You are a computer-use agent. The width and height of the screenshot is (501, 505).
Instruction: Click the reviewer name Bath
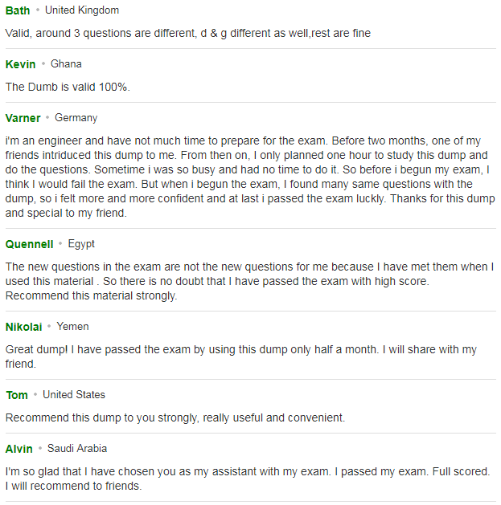(x=18, y=10)
